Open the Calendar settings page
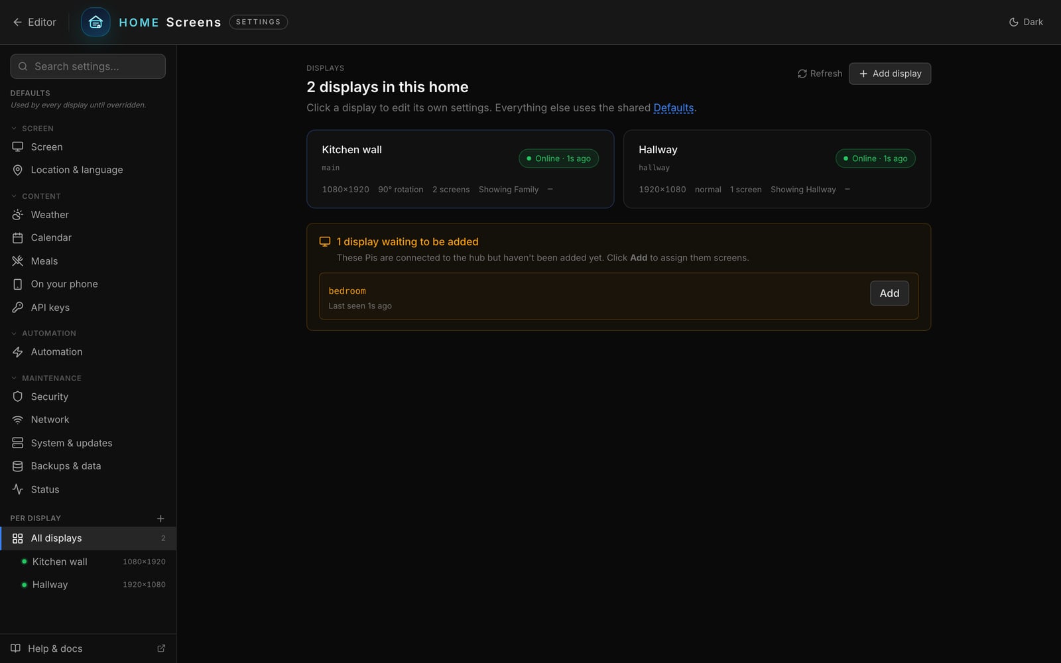 tap(88, 237)
